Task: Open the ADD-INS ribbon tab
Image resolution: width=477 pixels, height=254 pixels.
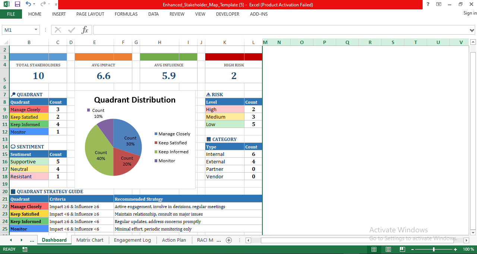Action: pos(259,14)
